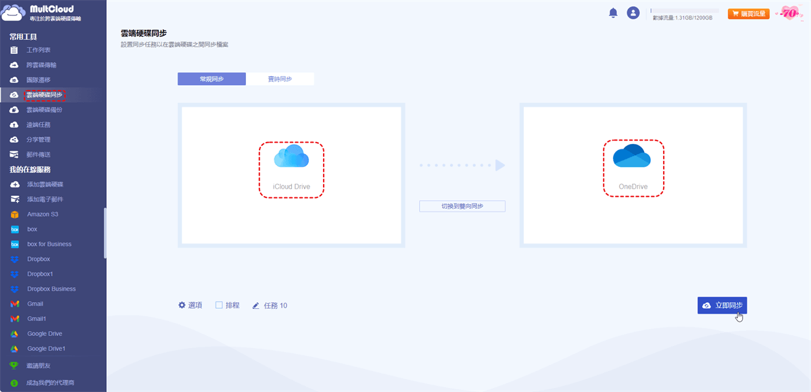Select the 常規同步 tab
This screenshot has height=392, width=811.
(212, 79)
